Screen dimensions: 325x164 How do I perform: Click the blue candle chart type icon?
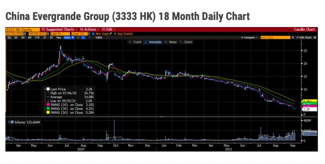(83, 38)
